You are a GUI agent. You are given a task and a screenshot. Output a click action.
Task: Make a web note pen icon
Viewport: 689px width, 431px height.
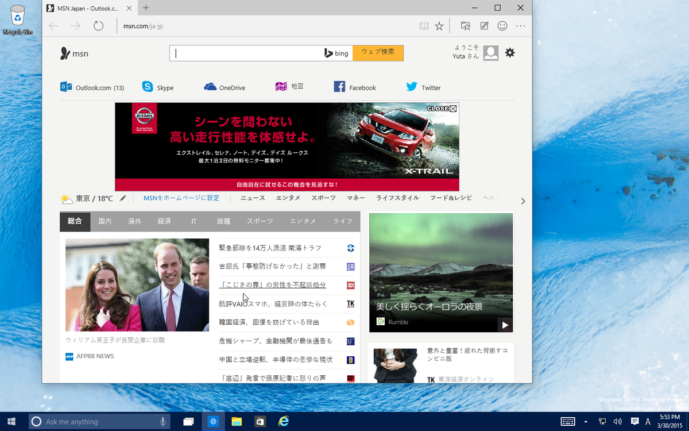click(485, 26)
